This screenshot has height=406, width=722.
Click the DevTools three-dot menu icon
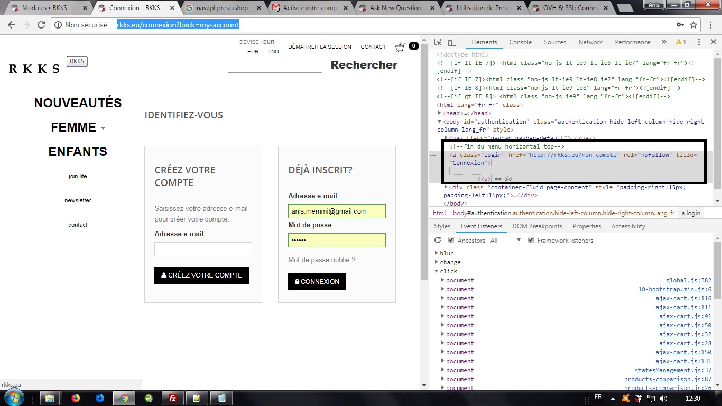click(x=699, y=42)
